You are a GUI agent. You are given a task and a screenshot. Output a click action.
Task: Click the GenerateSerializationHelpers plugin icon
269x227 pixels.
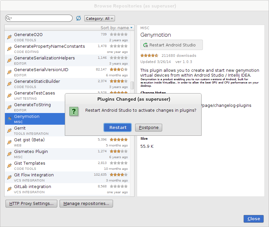pyautogui.click(x=9, y=60)
